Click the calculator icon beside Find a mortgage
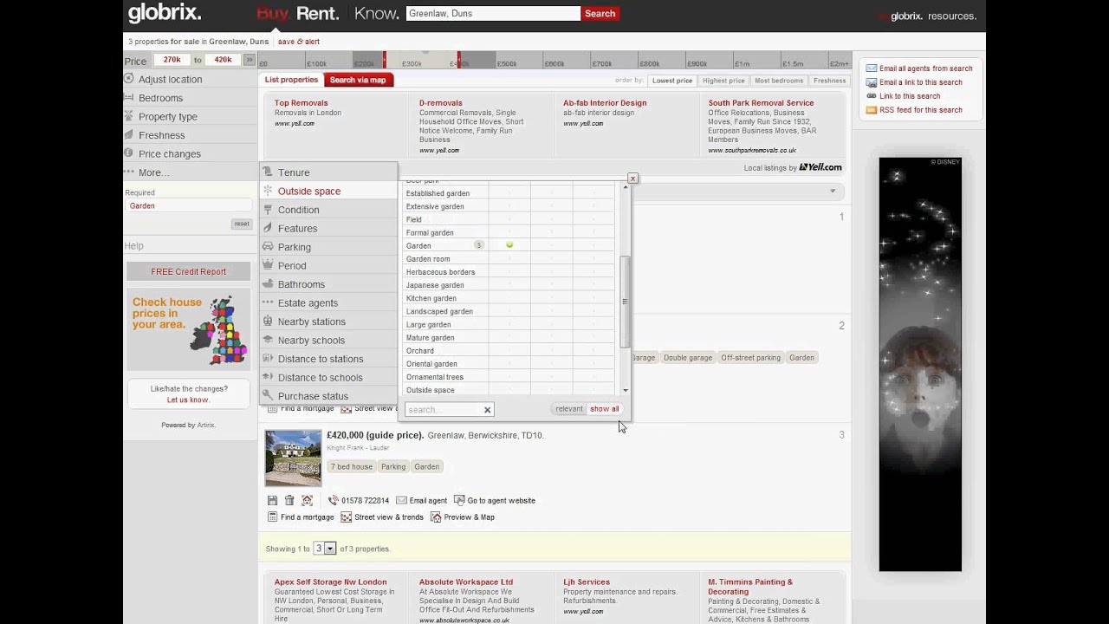The width and height of the screenshot is (1109, 624). pos(272,517)
